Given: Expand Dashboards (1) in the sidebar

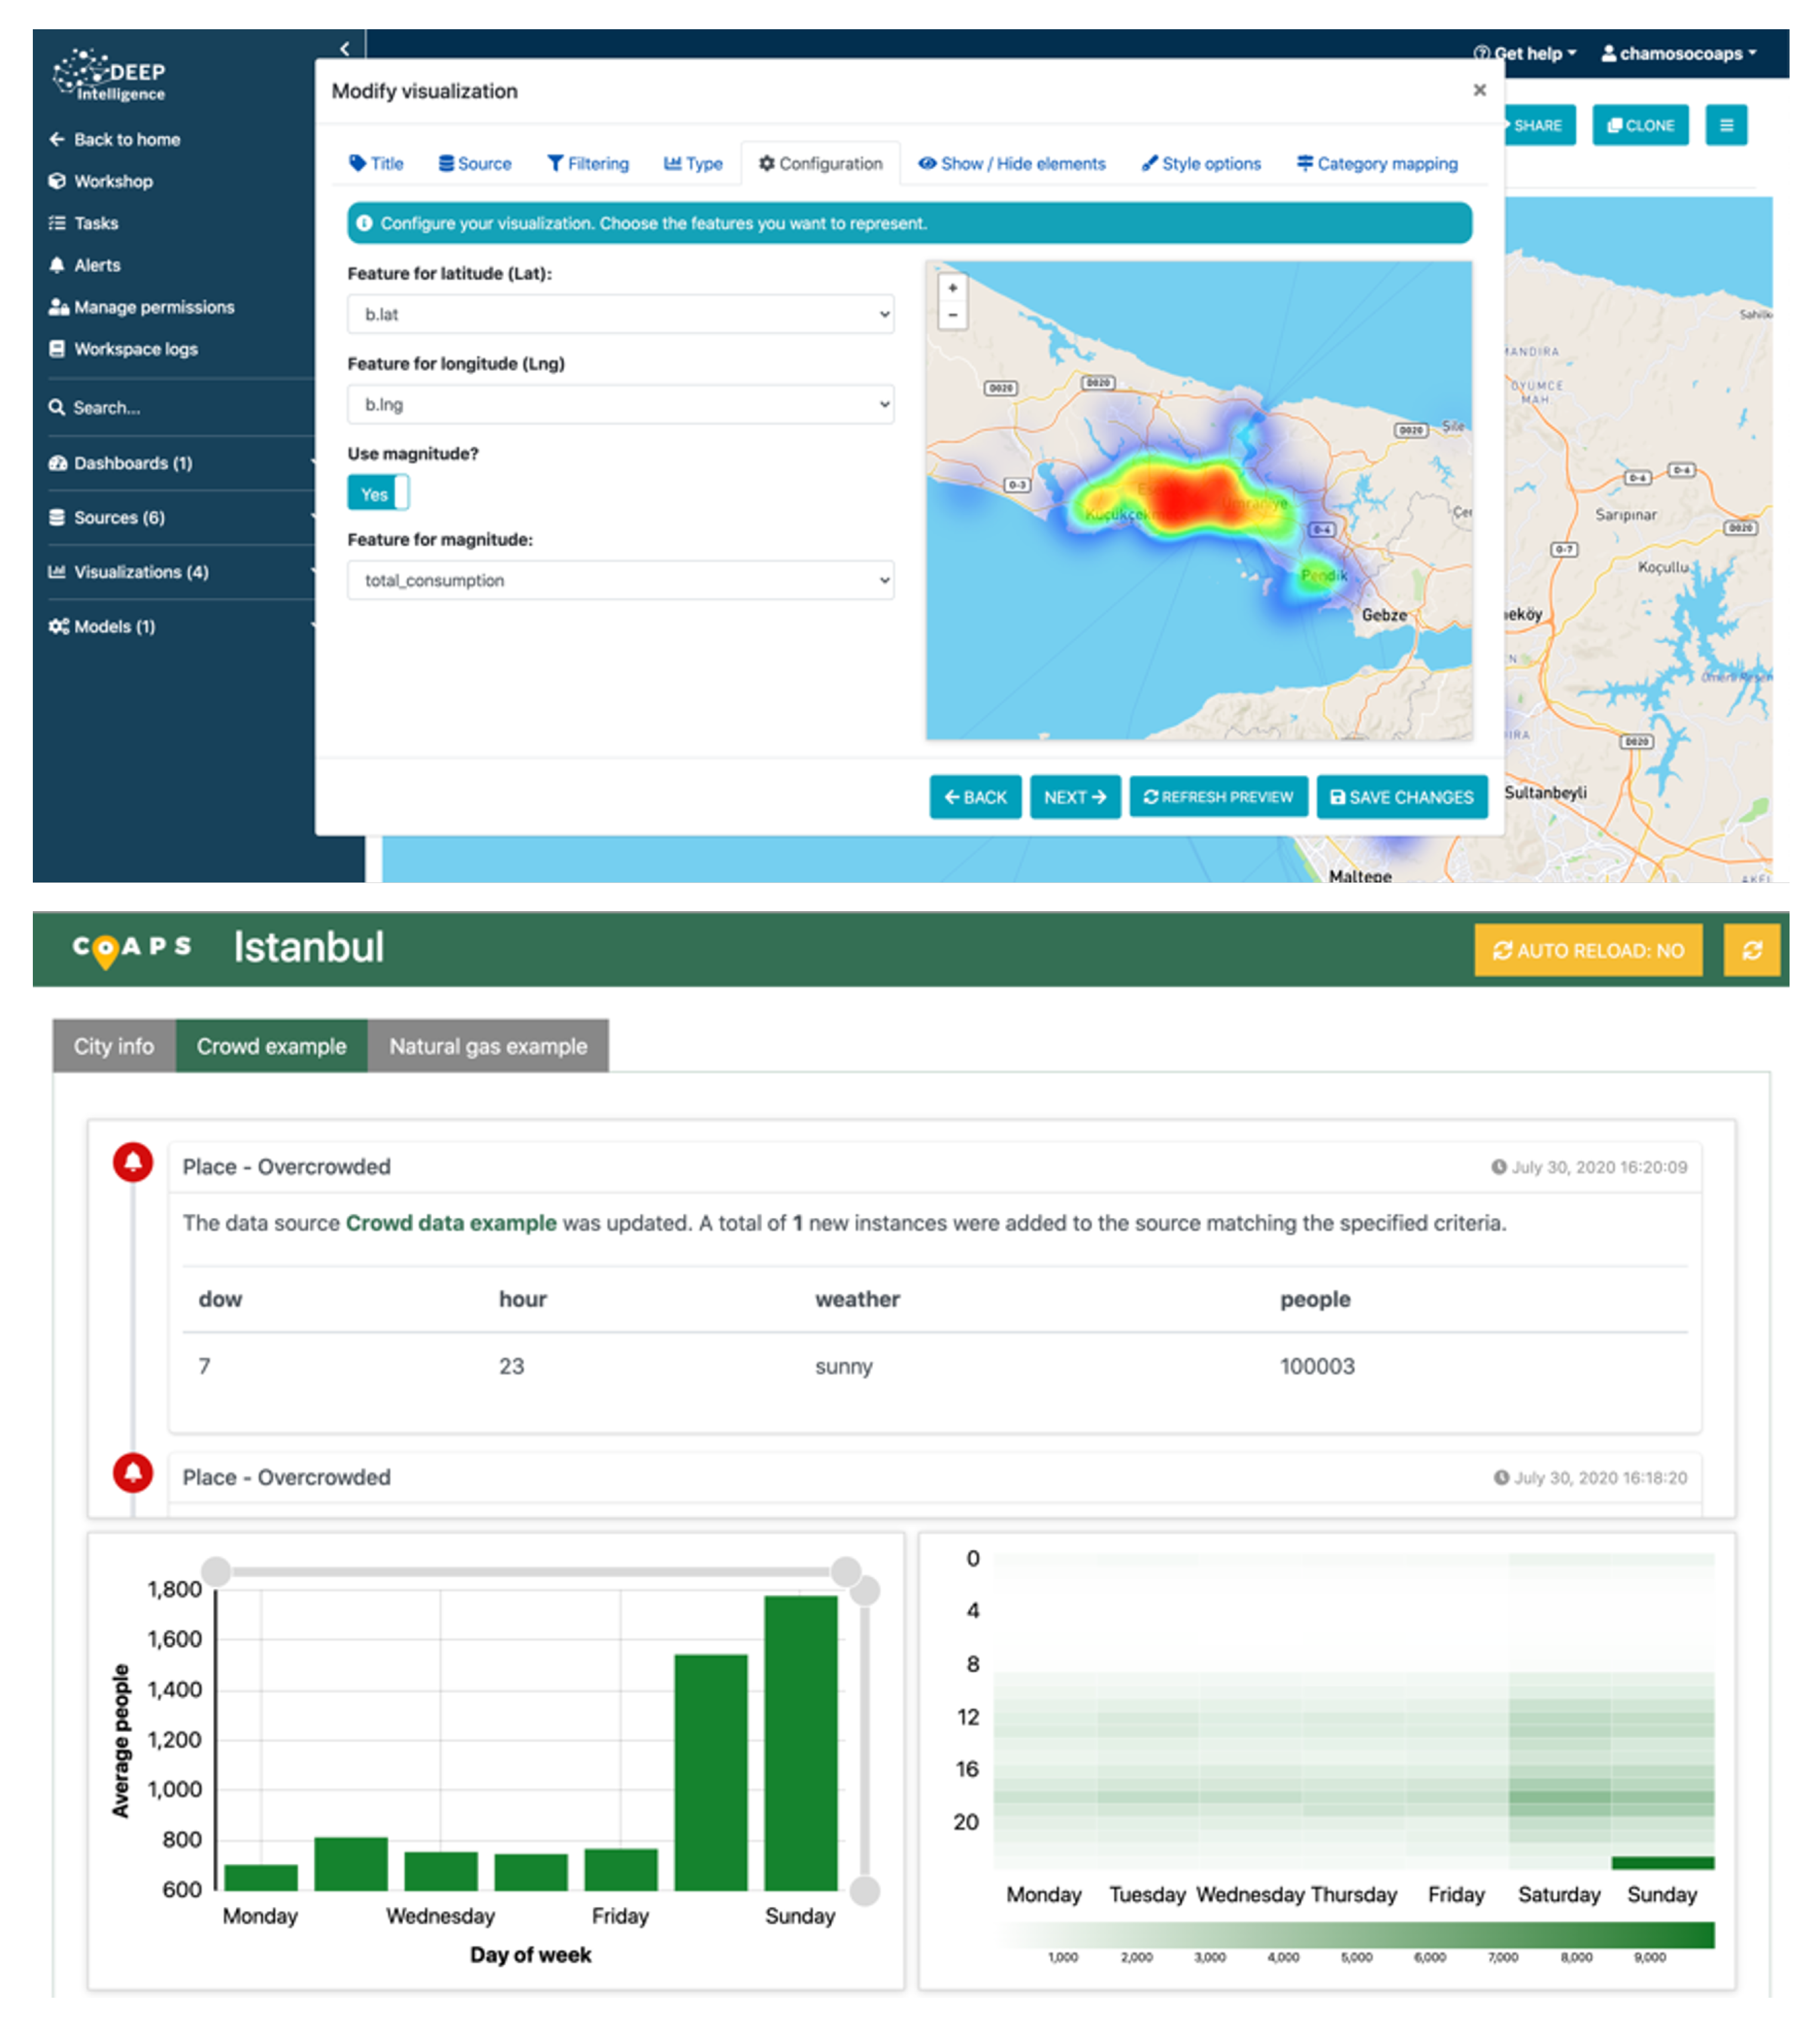Looking at the screenshot, I should (x=132, y=463).
